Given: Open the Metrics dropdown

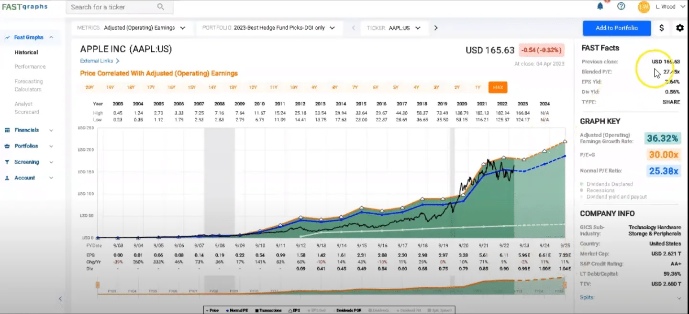Looking at the screenshot, I should click(x=133, y=28).
